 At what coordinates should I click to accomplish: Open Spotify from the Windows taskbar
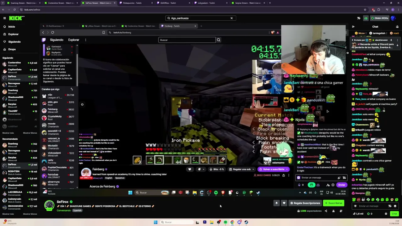point(225,222)
